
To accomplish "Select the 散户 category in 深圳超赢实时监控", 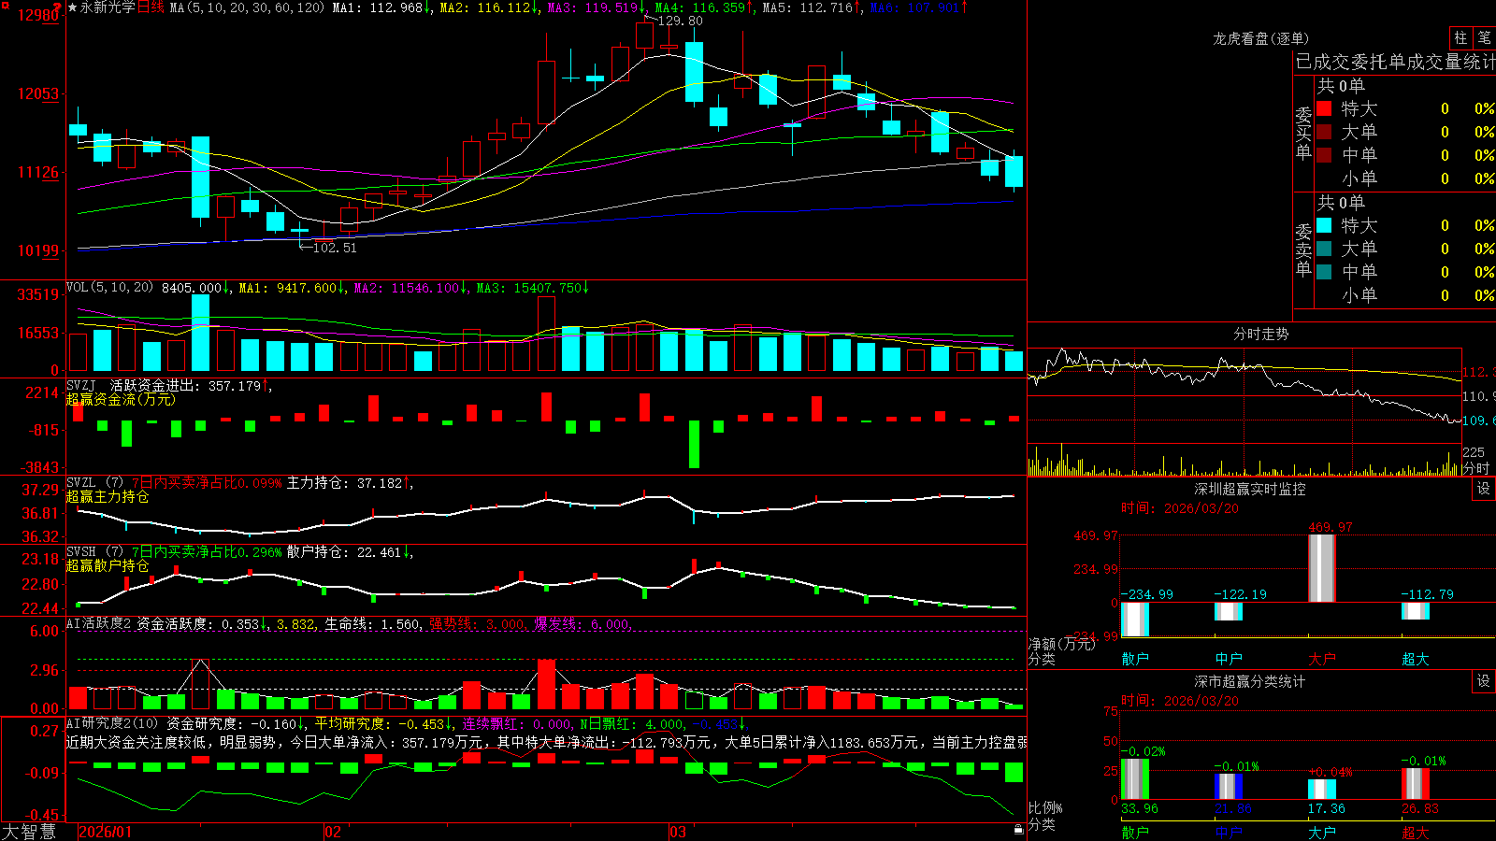I will [1135, 659].
